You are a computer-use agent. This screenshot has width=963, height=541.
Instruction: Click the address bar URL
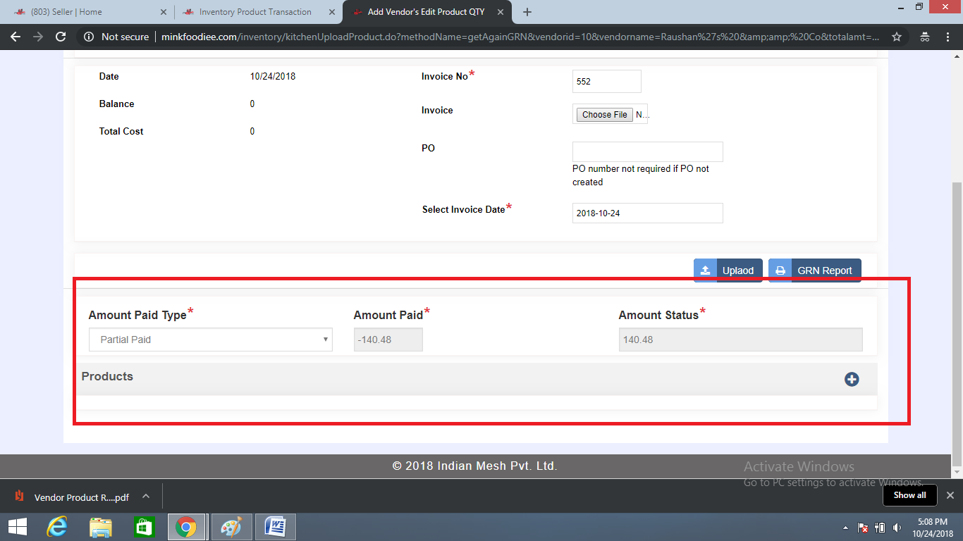[x=520, y=37]
